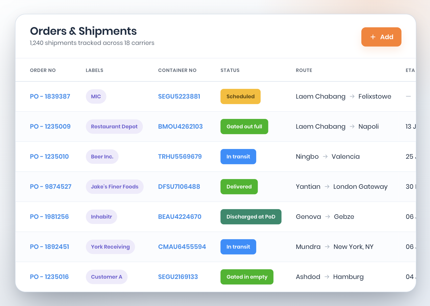
Task: Click the Discharged at PoD badge
Action: pyautogui.click(x=251, y=217)
